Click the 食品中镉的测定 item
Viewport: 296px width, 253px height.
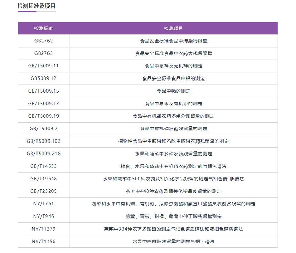[x=173, y=91]
